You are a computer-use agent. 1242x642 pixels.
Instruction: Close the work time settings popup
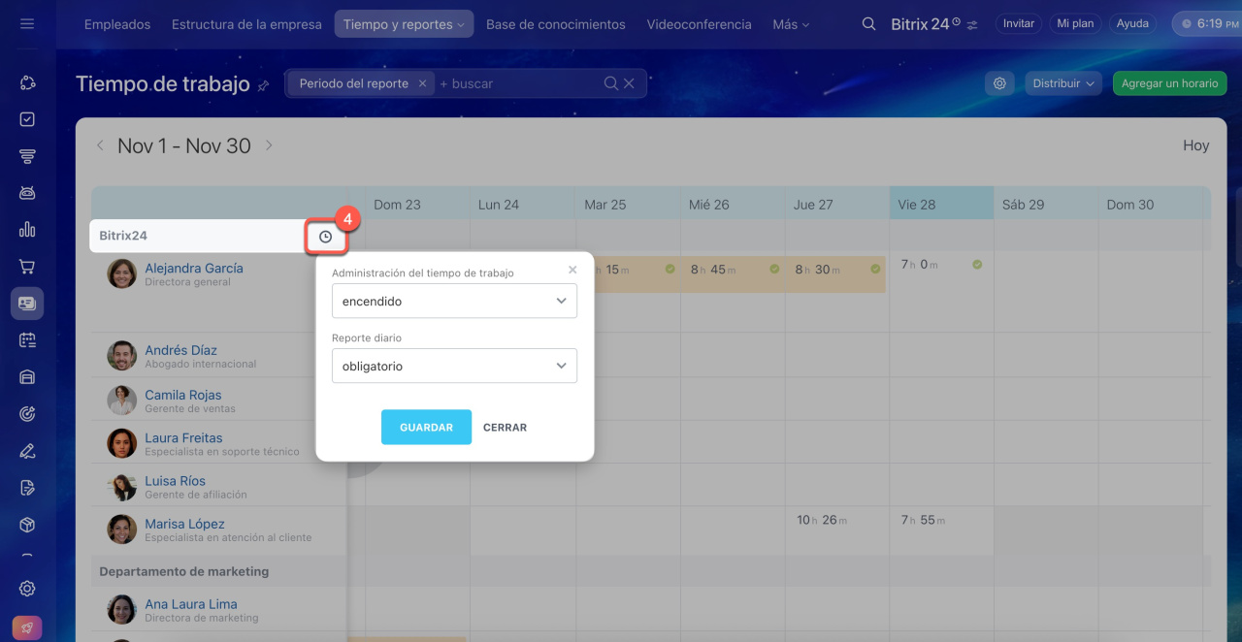tap(572, 270)
